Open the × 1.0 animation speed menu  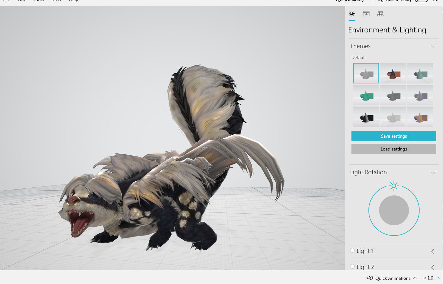pos(431,278)
